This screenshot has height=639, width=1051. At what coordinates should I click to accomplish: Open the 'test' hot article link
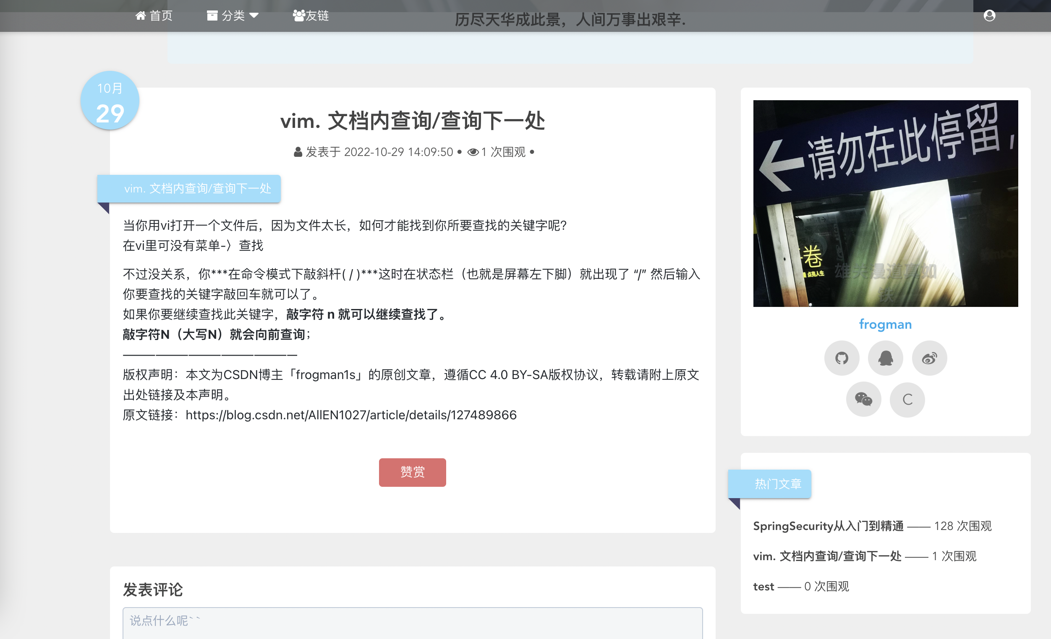click(763, 587)
